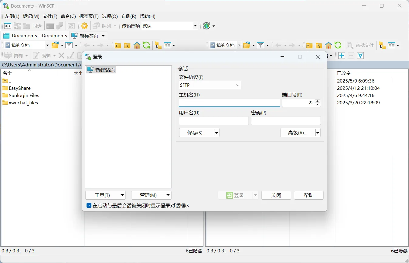Click the view style icon in right panel toolbar

point(392,46)
